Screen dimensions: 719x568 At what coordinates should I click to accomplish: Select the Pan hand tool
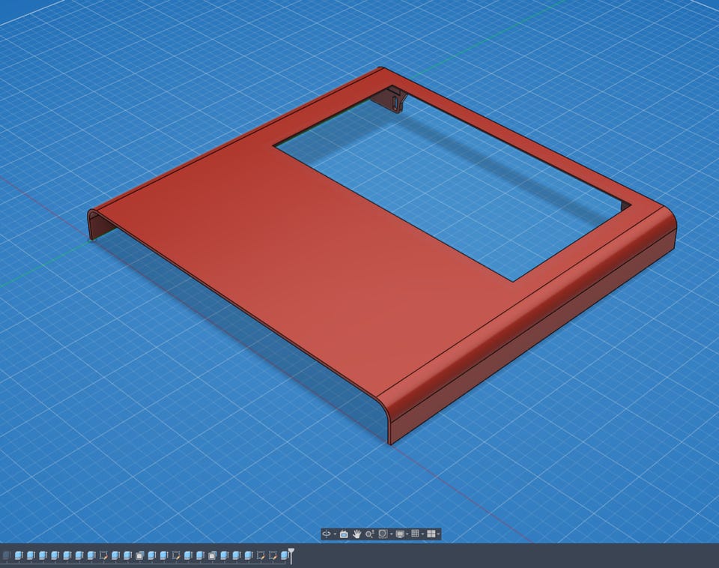(357, 534)
